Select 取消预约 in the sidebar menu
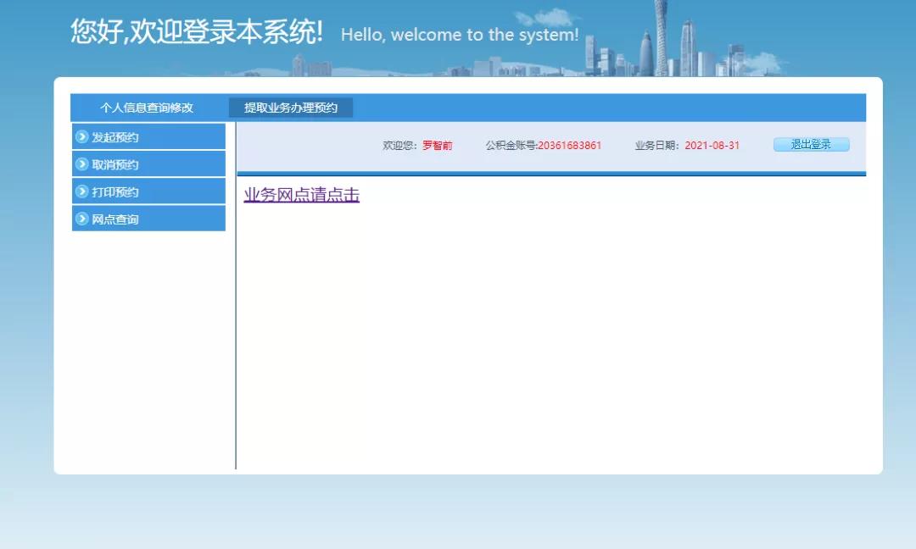 coord(114,164)
